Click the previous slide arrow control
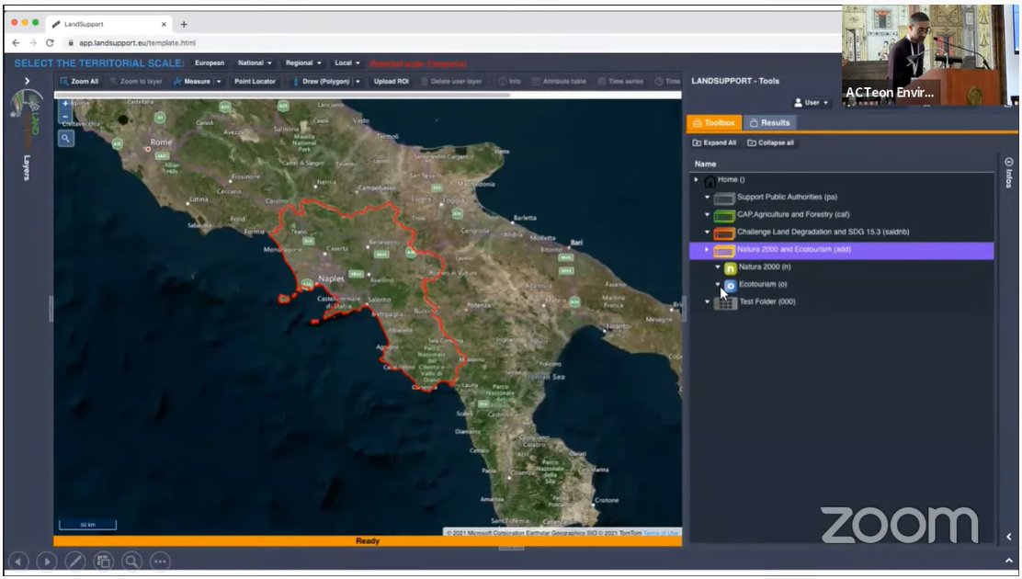1022x579 pixels. pyautogui.click(x=18, y=561)
